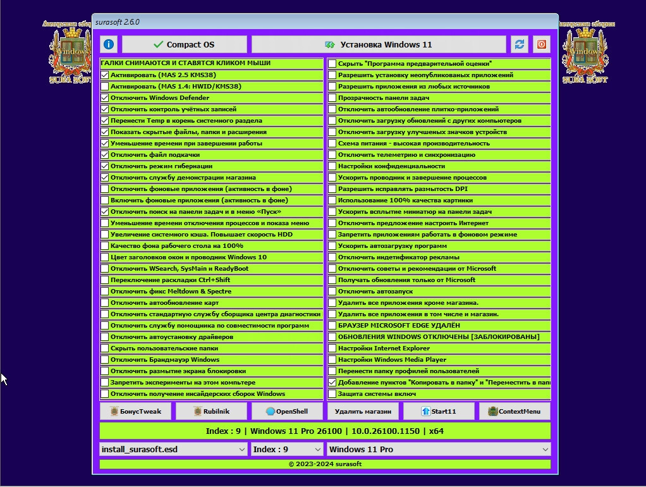The width and height of the screenshot is (646, 487).
Task: Check Отключить автообновление плитко-приложений
Action: tap(332, 109)
